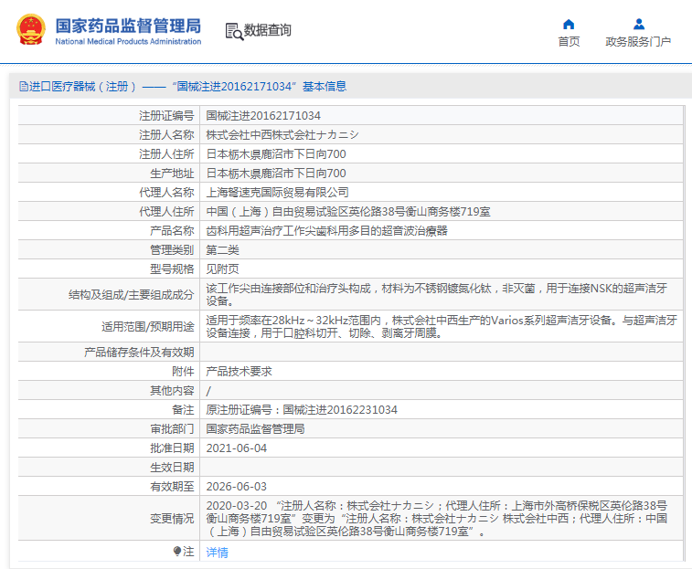Go to 首页 text link

[569, 41]
